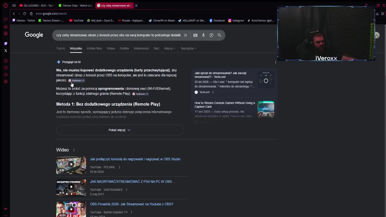Open iVeroxx - Twitch bookmark
This screenshot has width=386, height=217.
pyautogui.click(x=24, y=21)
